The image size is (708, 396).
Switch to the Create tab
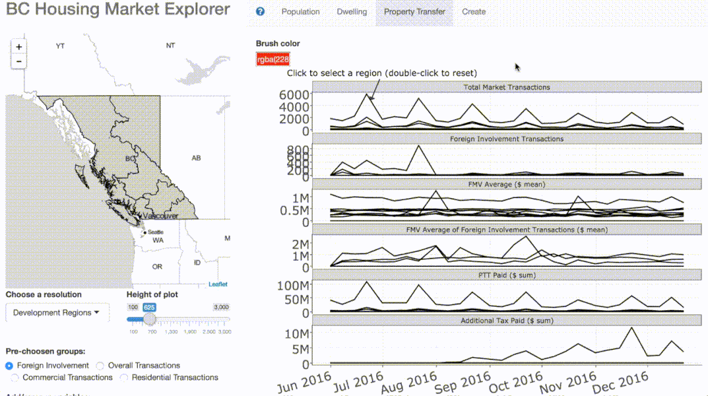(x=474, y=11)
